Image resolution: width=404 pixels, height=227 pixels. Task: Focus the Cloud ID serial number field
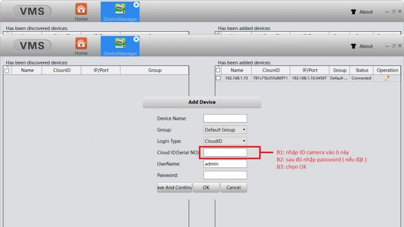(225, 152)
